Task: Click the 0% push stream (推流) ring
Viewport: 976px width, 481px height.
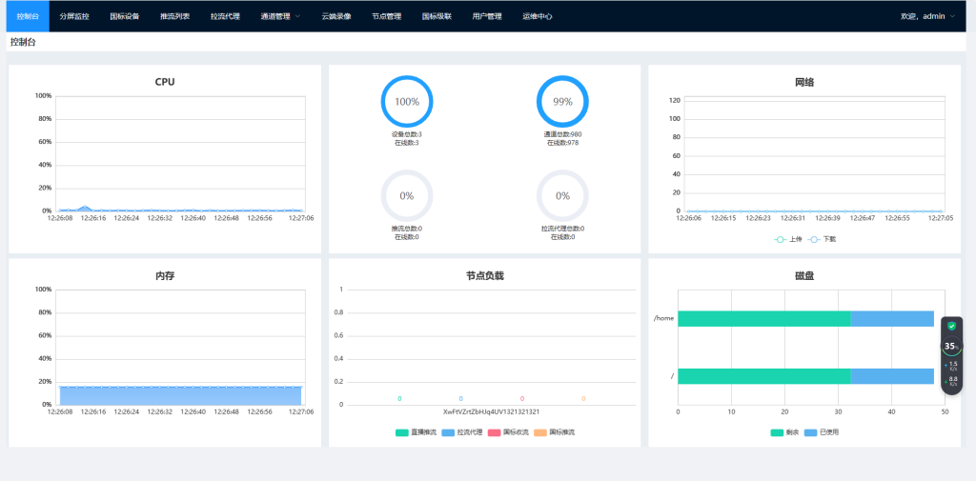Action: 407,195
